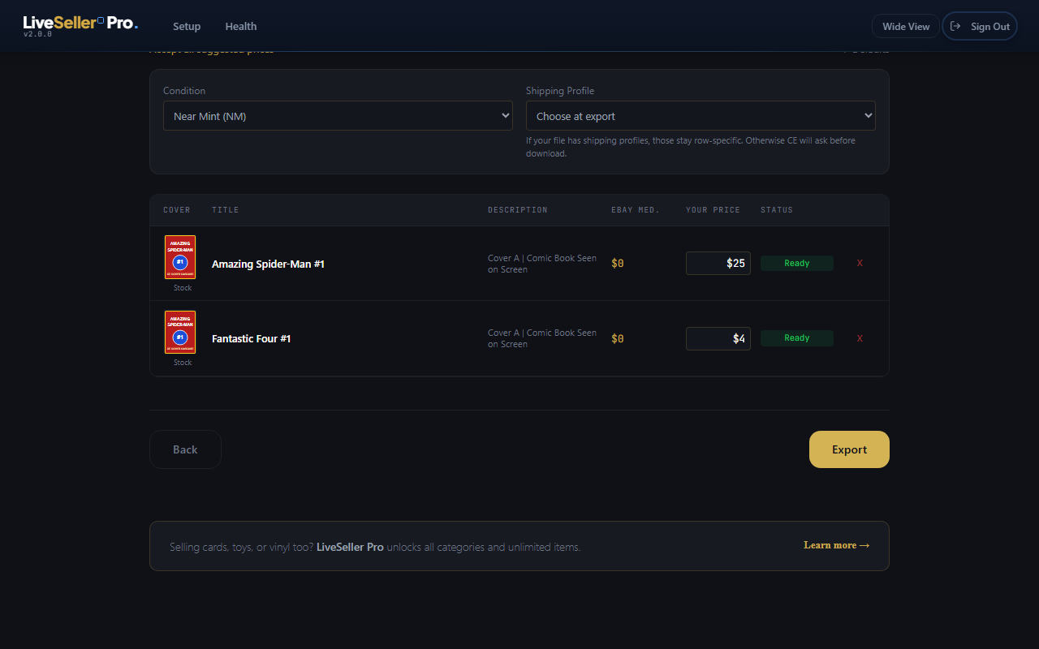
Task: Open the Fantastic Four #1 row cover thumbnail
Action: click(x=180, y=332)
